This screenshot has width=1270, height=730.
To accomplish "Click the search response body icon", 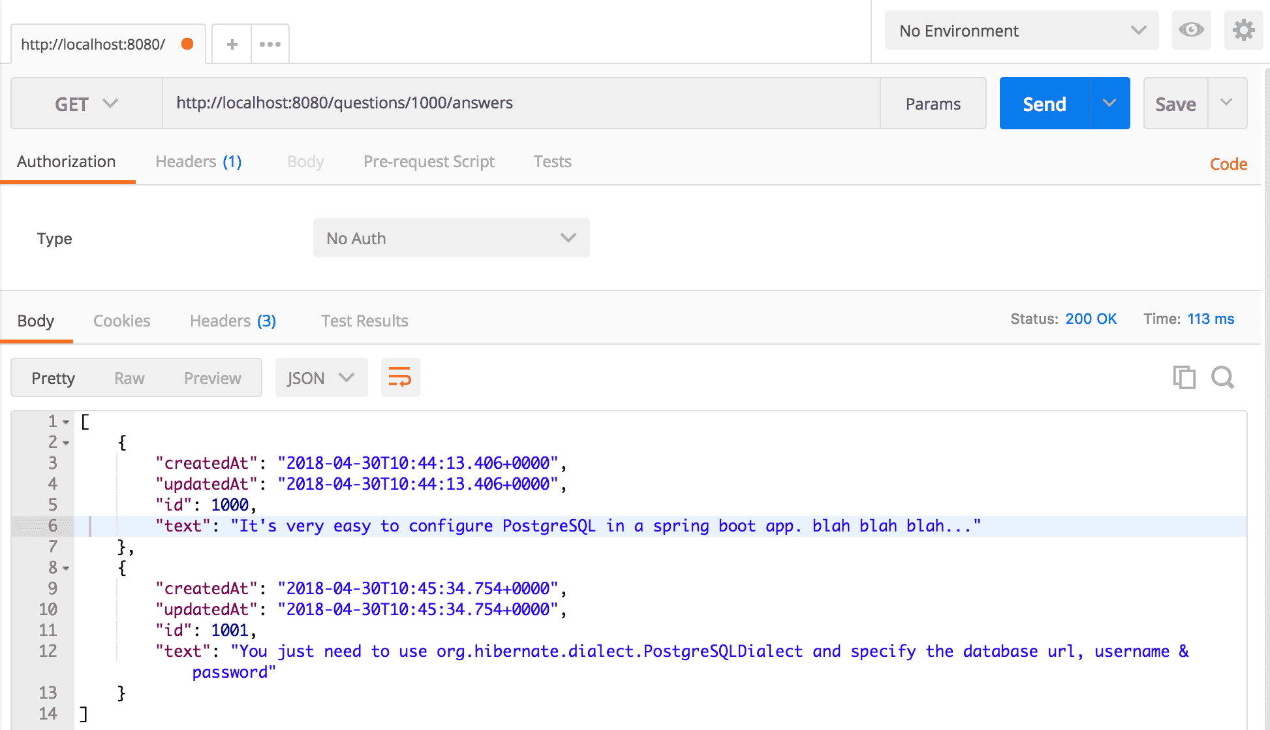I will (x=1222, y=378).
